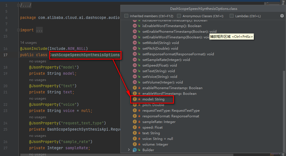Viewport: 286px width, 156px height.
Task: Click the editor horizontal scrollbar
Action: 127,155
